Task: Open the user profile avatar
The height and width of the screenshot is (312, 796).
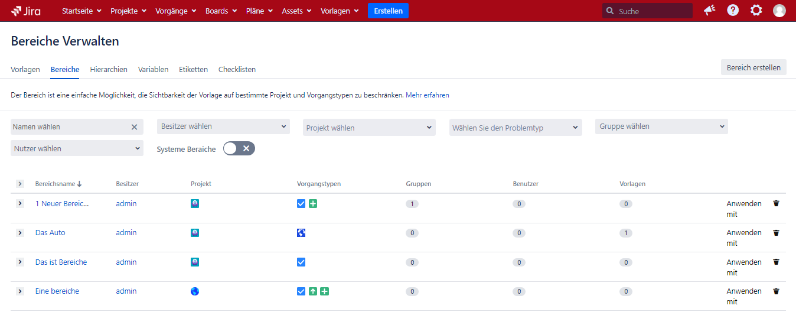Action: click(x=779, y=11)
